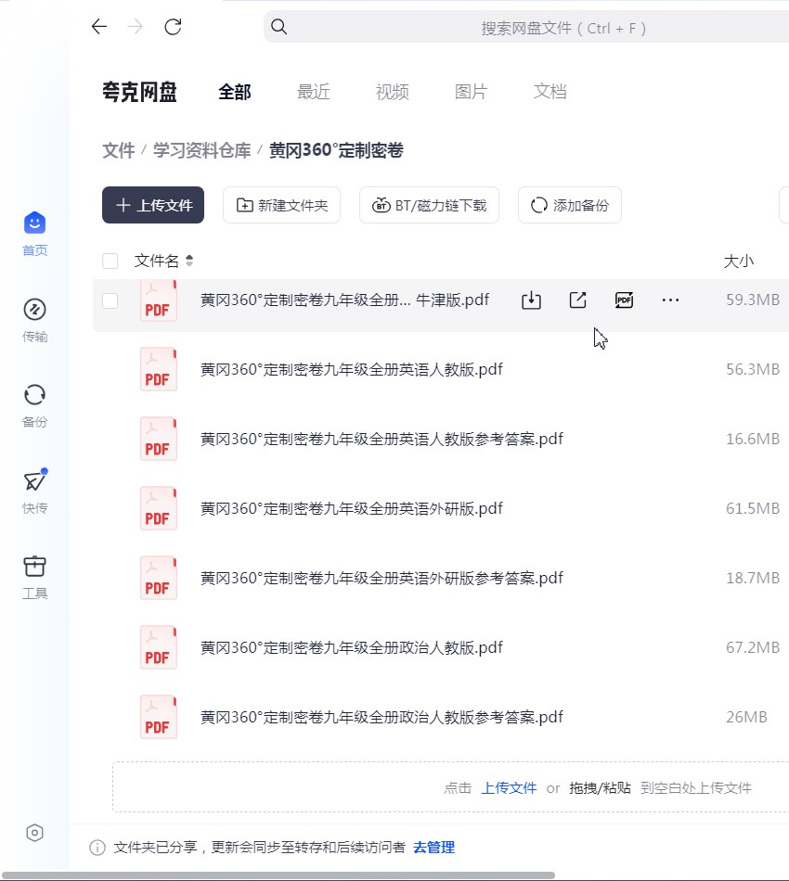789x881 pixels.
Task: Click the 添加备份 button
Action: coord(570,205)
